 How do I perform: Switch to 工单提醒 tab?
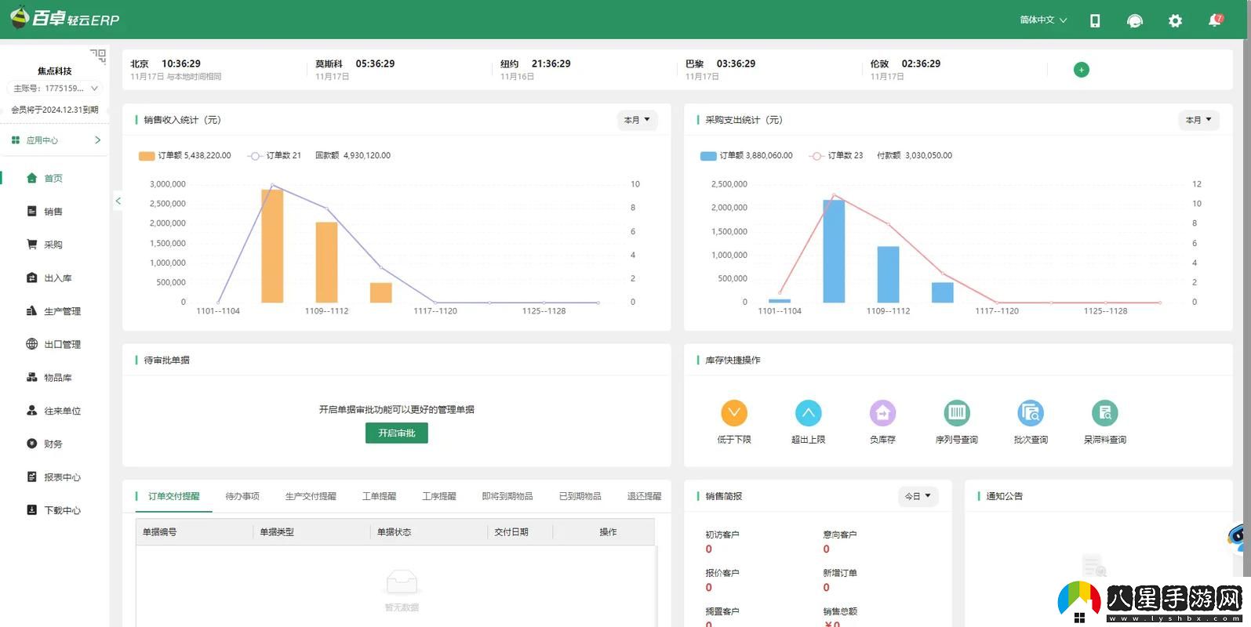coord(379,496)
